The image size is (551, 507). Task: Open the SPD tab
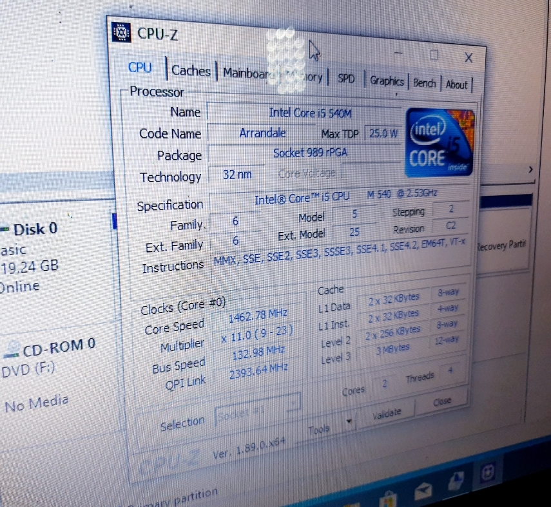tap(346, 78)
